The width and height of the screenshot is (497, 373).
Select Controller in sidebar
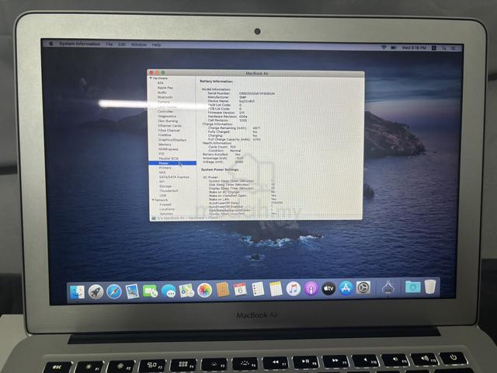pyautogui.click(x=165, y=111)
